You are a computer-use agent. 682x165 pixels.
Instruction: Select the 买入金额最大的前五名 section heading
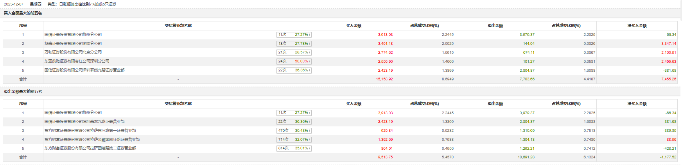23,13
